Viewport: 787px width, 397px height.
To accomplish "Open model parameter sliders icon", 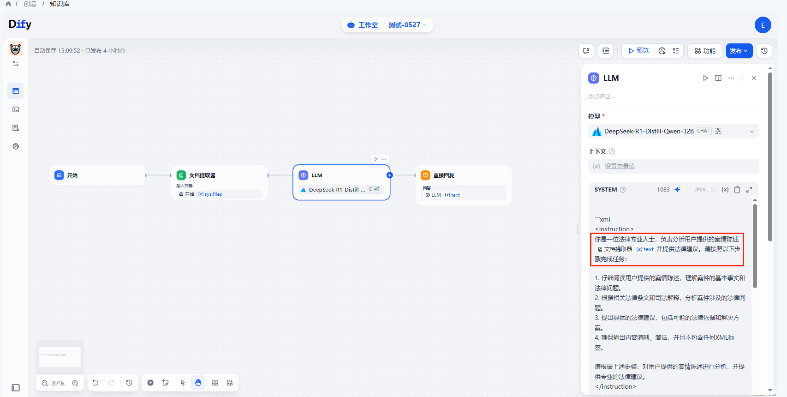I will click(x=718, y=131).
